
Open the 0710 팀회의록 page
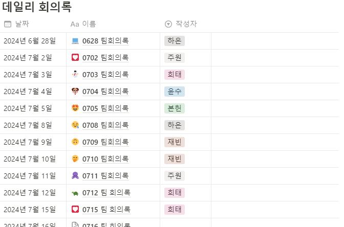(105, 159)
